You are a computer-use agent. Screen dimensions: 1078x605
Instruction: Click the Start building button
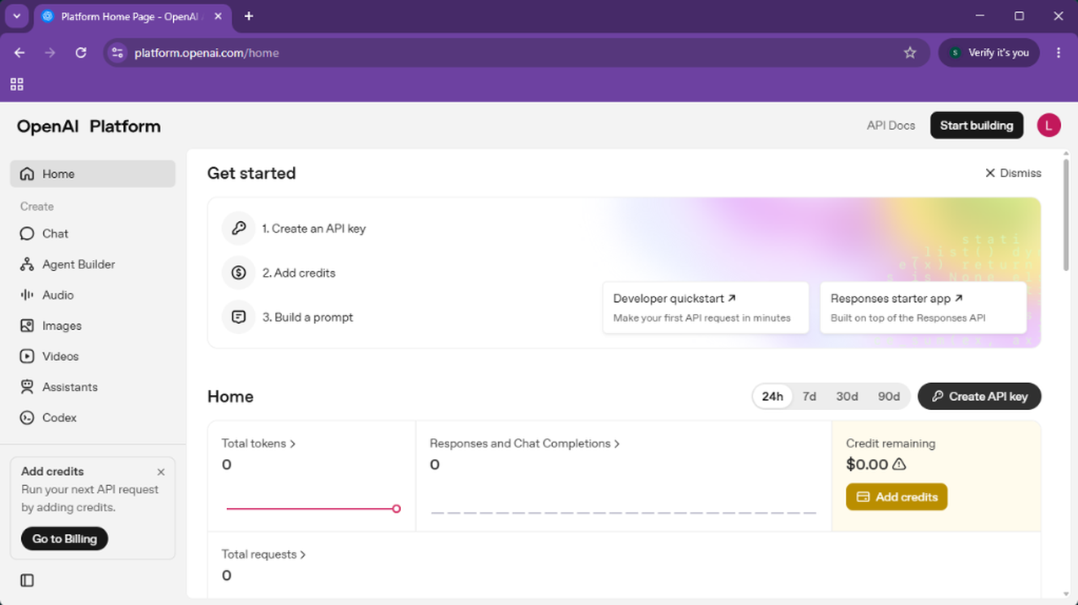point(977,126)
